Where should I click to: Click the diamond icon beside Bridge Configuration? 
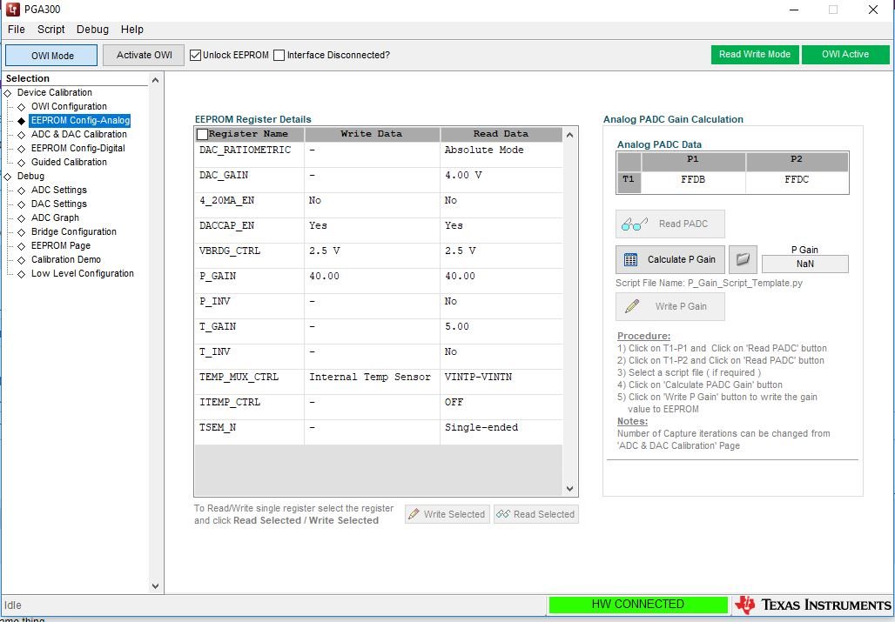coord(22,232)
